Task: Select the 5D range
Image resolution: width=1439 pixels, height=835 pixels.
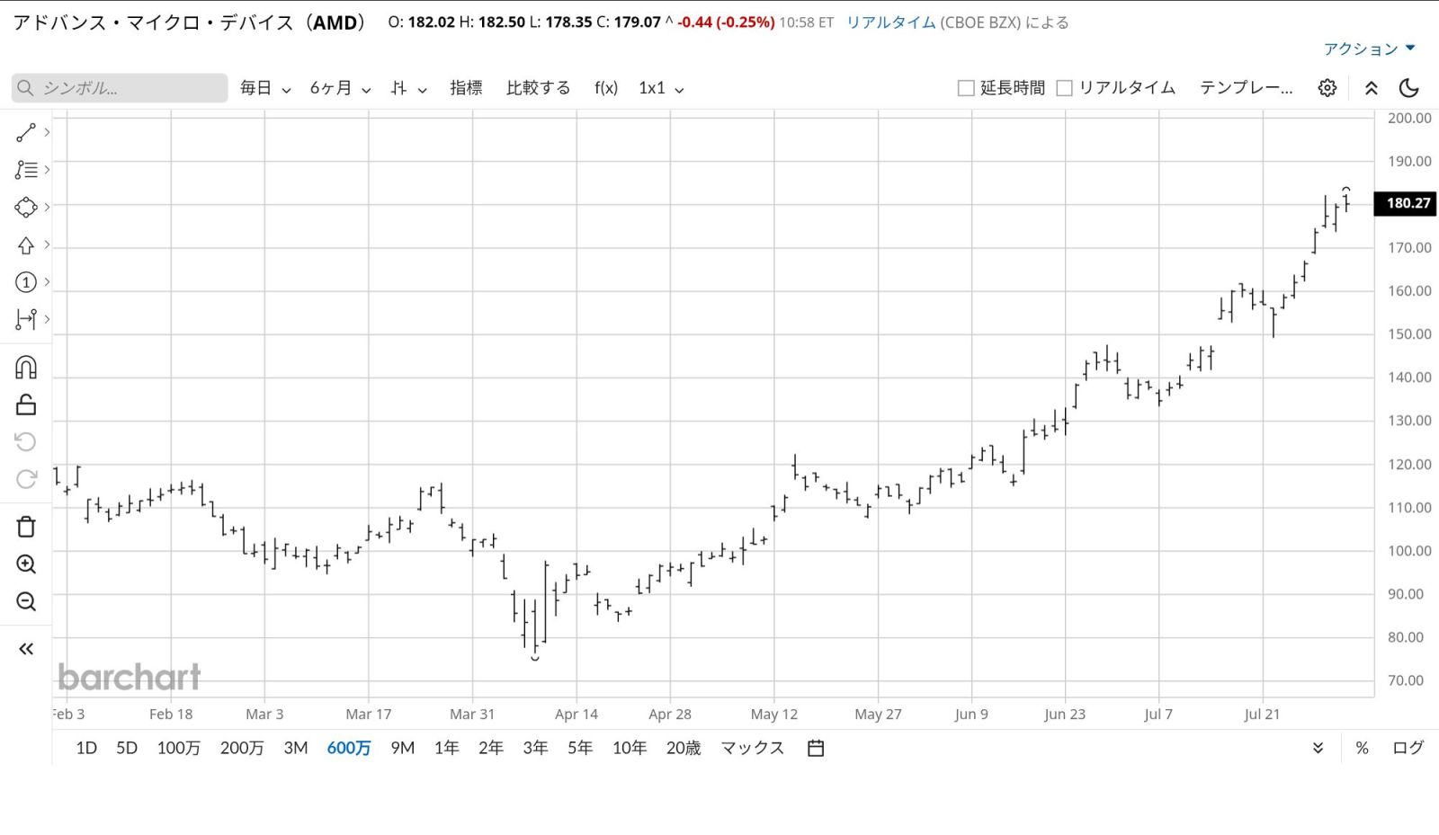Action: pyautogui.click(x=127, y=748)
